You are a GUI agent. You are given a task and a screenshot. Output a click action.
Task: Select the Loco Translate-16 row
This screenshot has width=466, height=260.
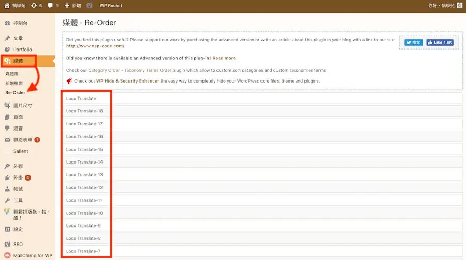(262, 137)
